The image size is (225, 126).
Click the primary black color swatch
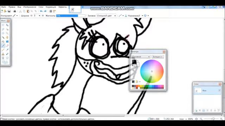click(x=134, y=62)
